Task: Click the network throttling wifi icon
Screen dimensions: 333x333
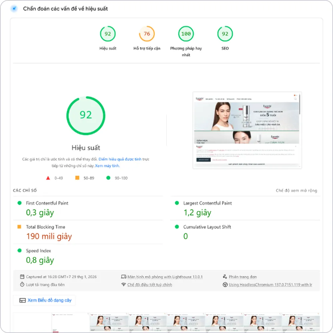Action: pyautogui.click(x=124, y=285)
